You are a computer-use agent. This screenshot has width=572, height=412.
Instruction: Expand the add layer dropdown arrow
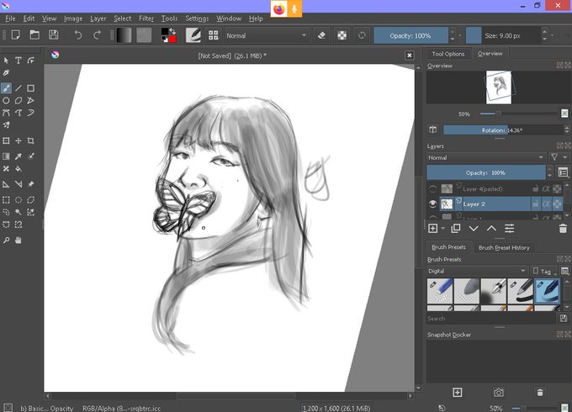(x=442, y=229)
